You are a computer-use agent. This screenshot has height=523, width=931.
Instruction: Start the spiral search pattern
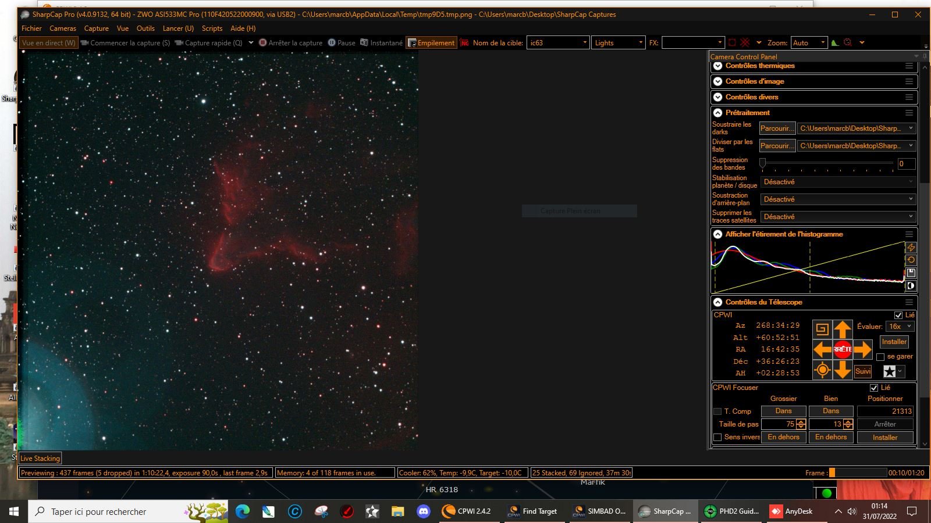tap(822, 329)
